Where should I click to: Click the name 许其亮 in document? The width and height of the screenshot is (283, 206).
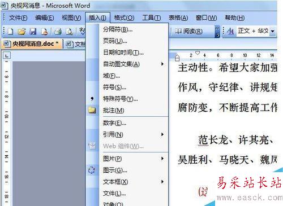point(254,140)
